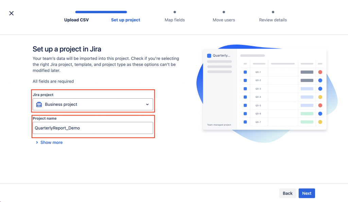Click the "Set up a project in Jira" heading

(x=67, y=49)
